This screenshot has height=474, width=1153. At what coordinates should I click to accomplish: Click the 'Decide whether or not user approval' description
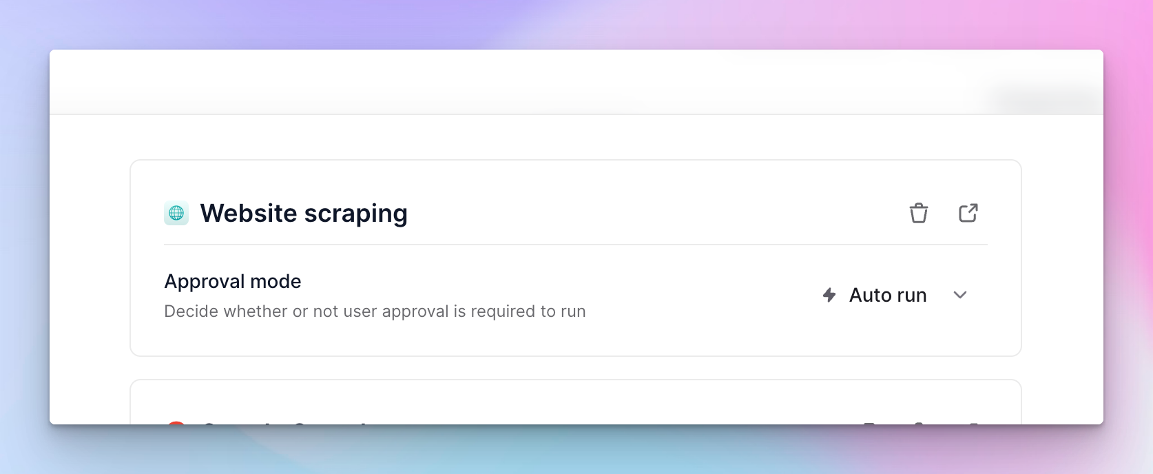point(375,311)
